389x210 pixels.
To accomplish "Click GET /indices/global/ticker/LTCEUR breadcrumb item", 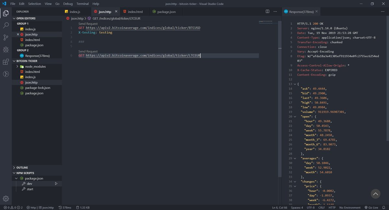I will (x=116, y=18).
